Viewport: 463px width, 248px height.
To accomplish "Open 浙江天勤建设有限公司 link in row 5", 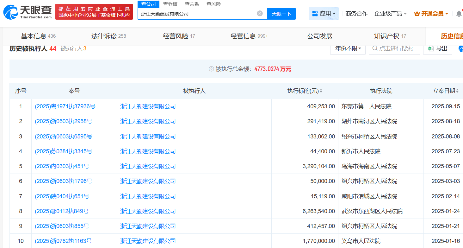I will click(148, 166).
